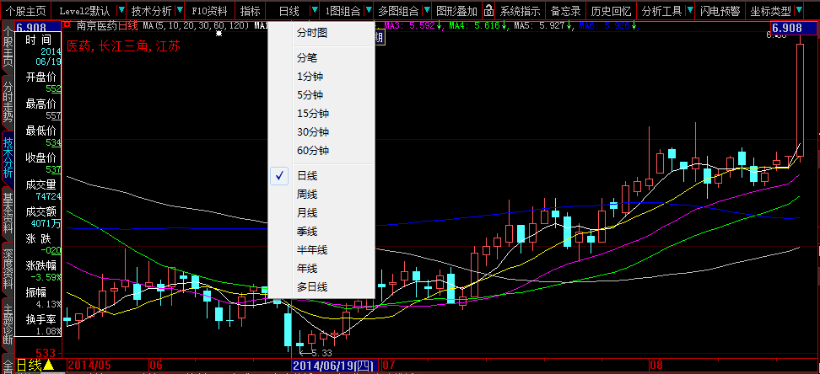Open the 基本资料 side tab
The width and height of the screenshot is (820, 374).
8,212
